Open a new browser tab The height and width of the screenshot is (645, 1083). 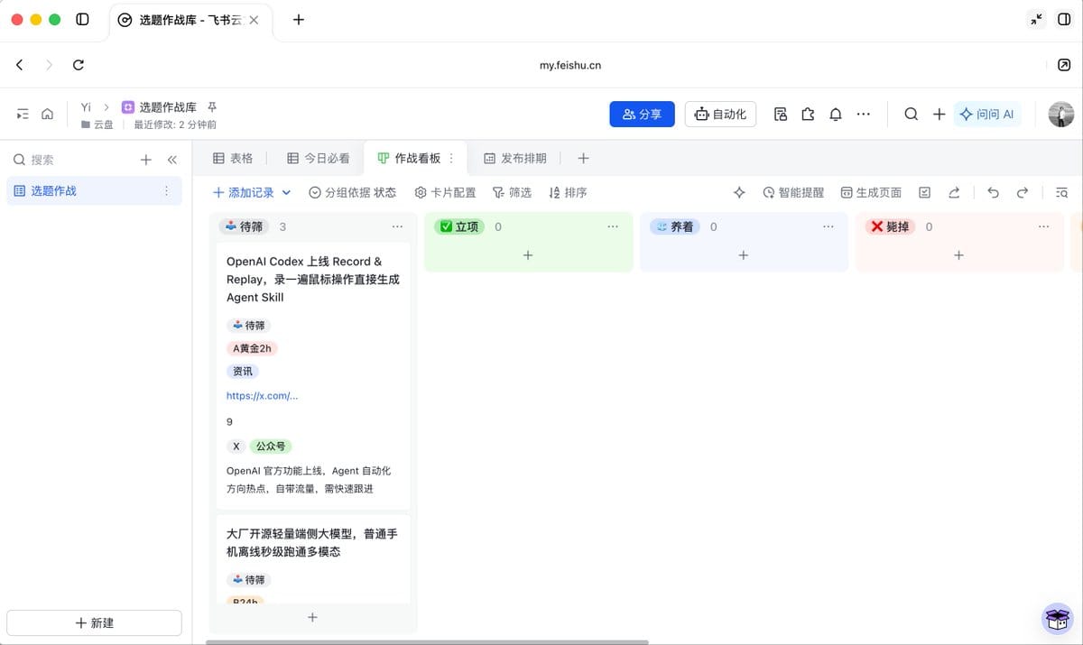[299, 19]
